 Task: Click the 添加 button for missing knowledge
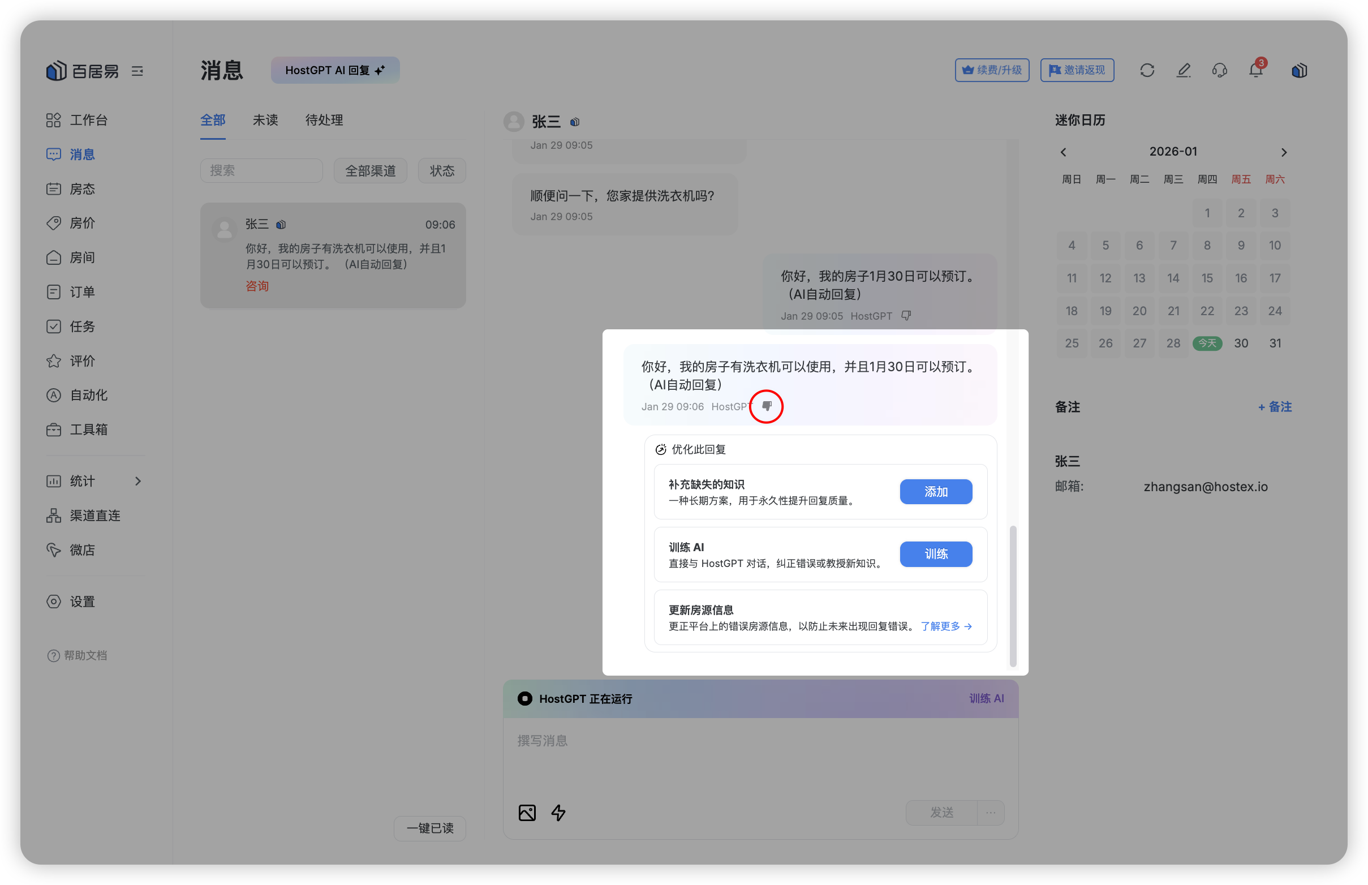(x=935, y=491)
